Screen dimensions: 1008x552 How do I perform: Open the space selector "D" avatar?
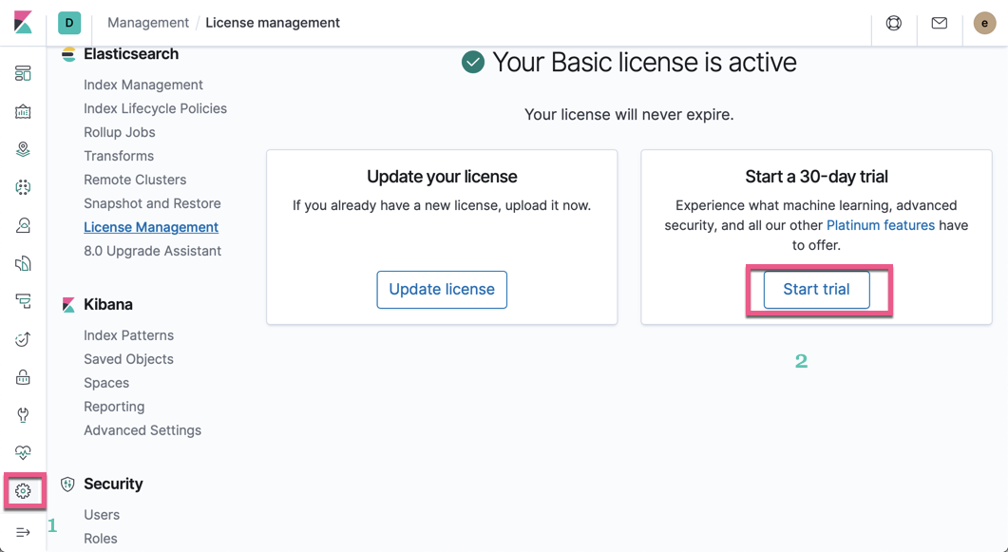(x=69, y=23)
